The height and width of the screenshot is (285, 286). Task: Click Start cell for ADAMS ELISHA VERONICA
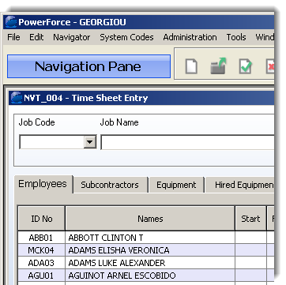250,250
